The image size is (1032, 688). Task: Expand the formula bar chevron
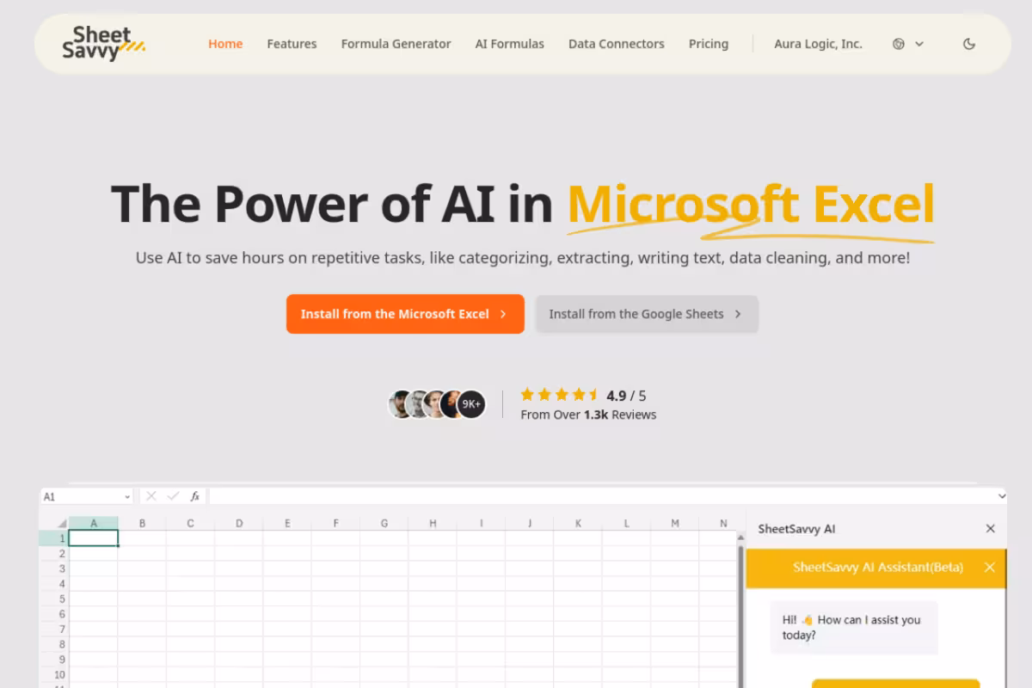[x=1001, y=496]
